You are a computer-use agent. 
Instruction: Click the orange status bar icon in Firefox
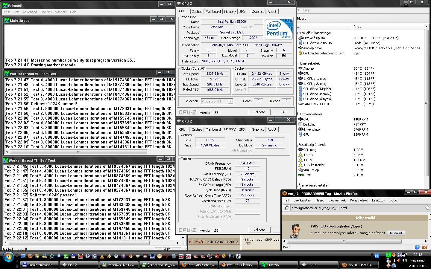[x=424, y=247]
